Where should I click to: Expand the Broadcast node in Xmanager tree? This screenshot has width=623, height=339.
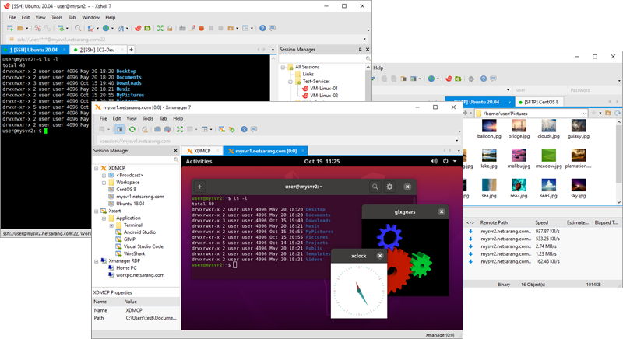(x=104, y=175)
